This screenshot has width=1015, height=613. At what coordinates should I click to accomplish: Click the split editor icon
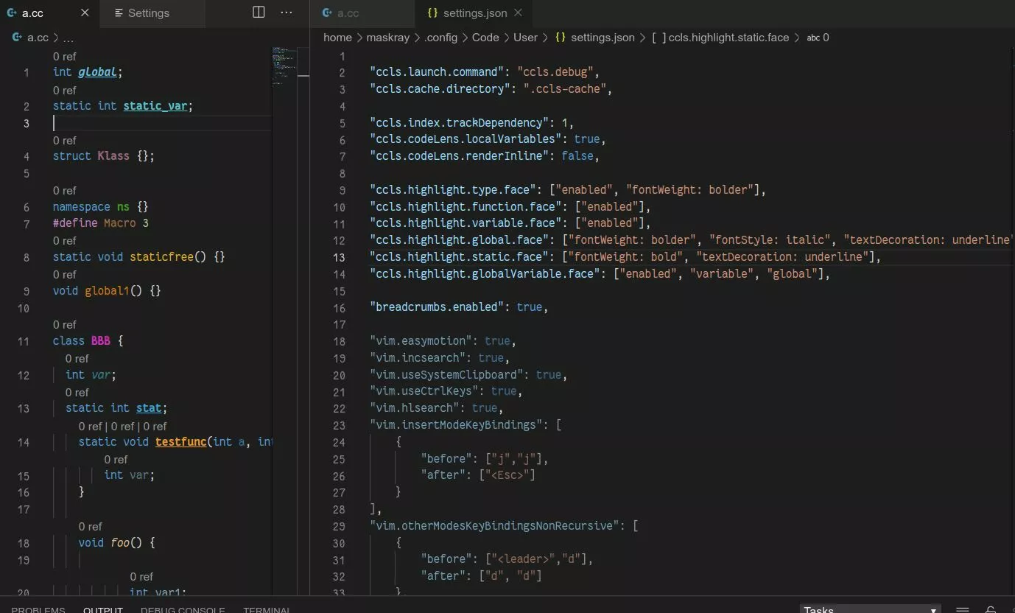point(259,13)
